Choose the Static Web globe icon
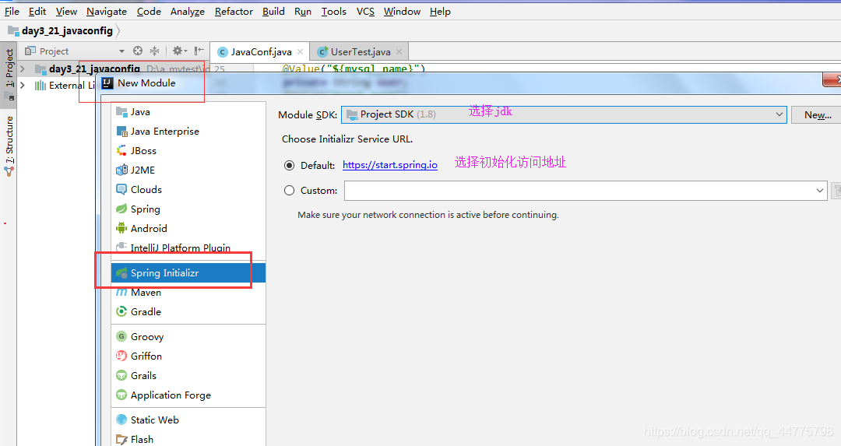The image size is (841, 446). point(121,420)
